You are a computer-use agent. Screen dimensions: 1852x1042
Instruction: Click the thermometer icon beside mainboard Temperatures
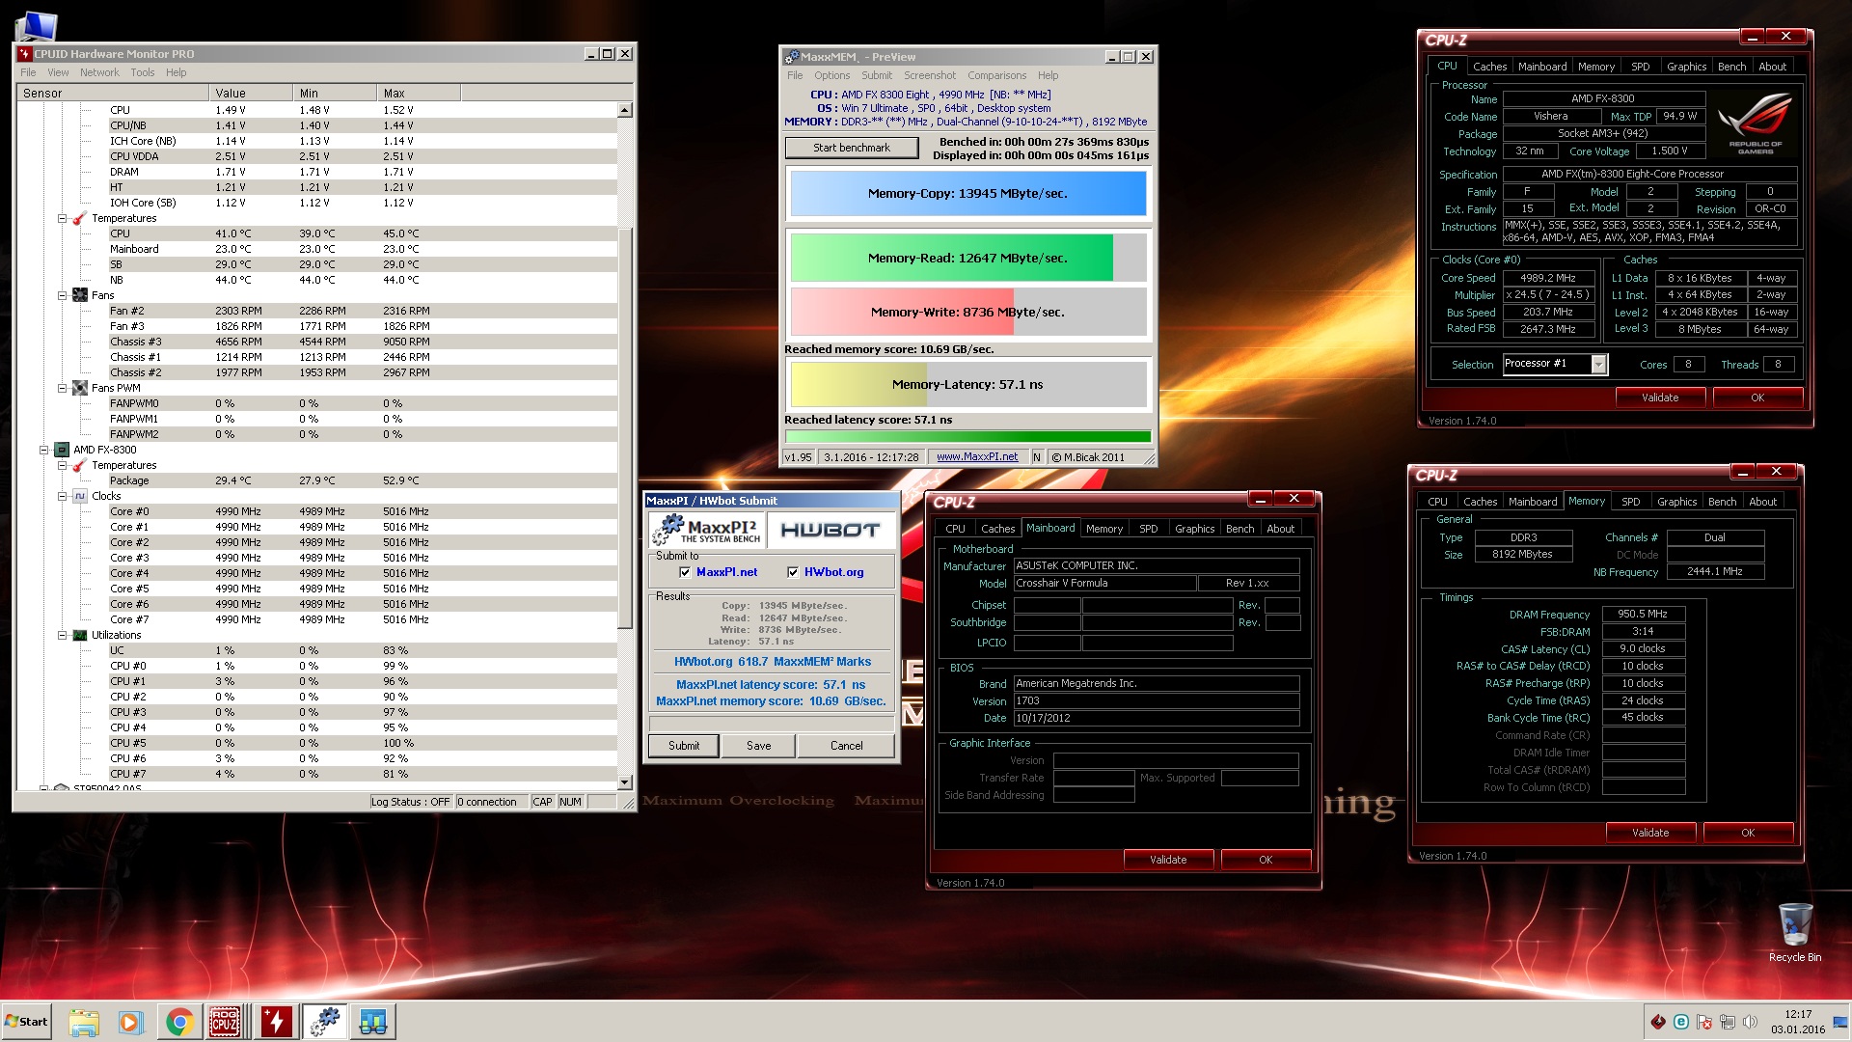pos(80,218)
